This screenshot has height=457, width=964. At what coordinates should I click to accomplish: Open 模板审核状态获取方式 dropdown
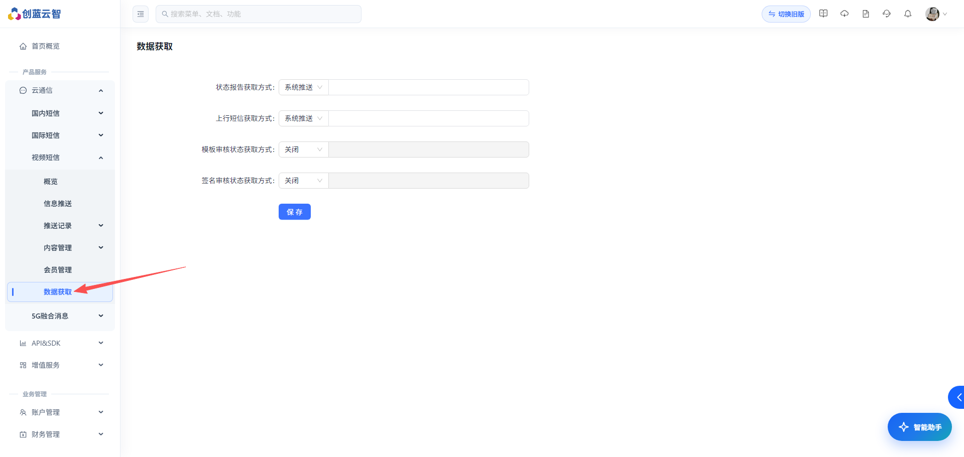[304, 149]
